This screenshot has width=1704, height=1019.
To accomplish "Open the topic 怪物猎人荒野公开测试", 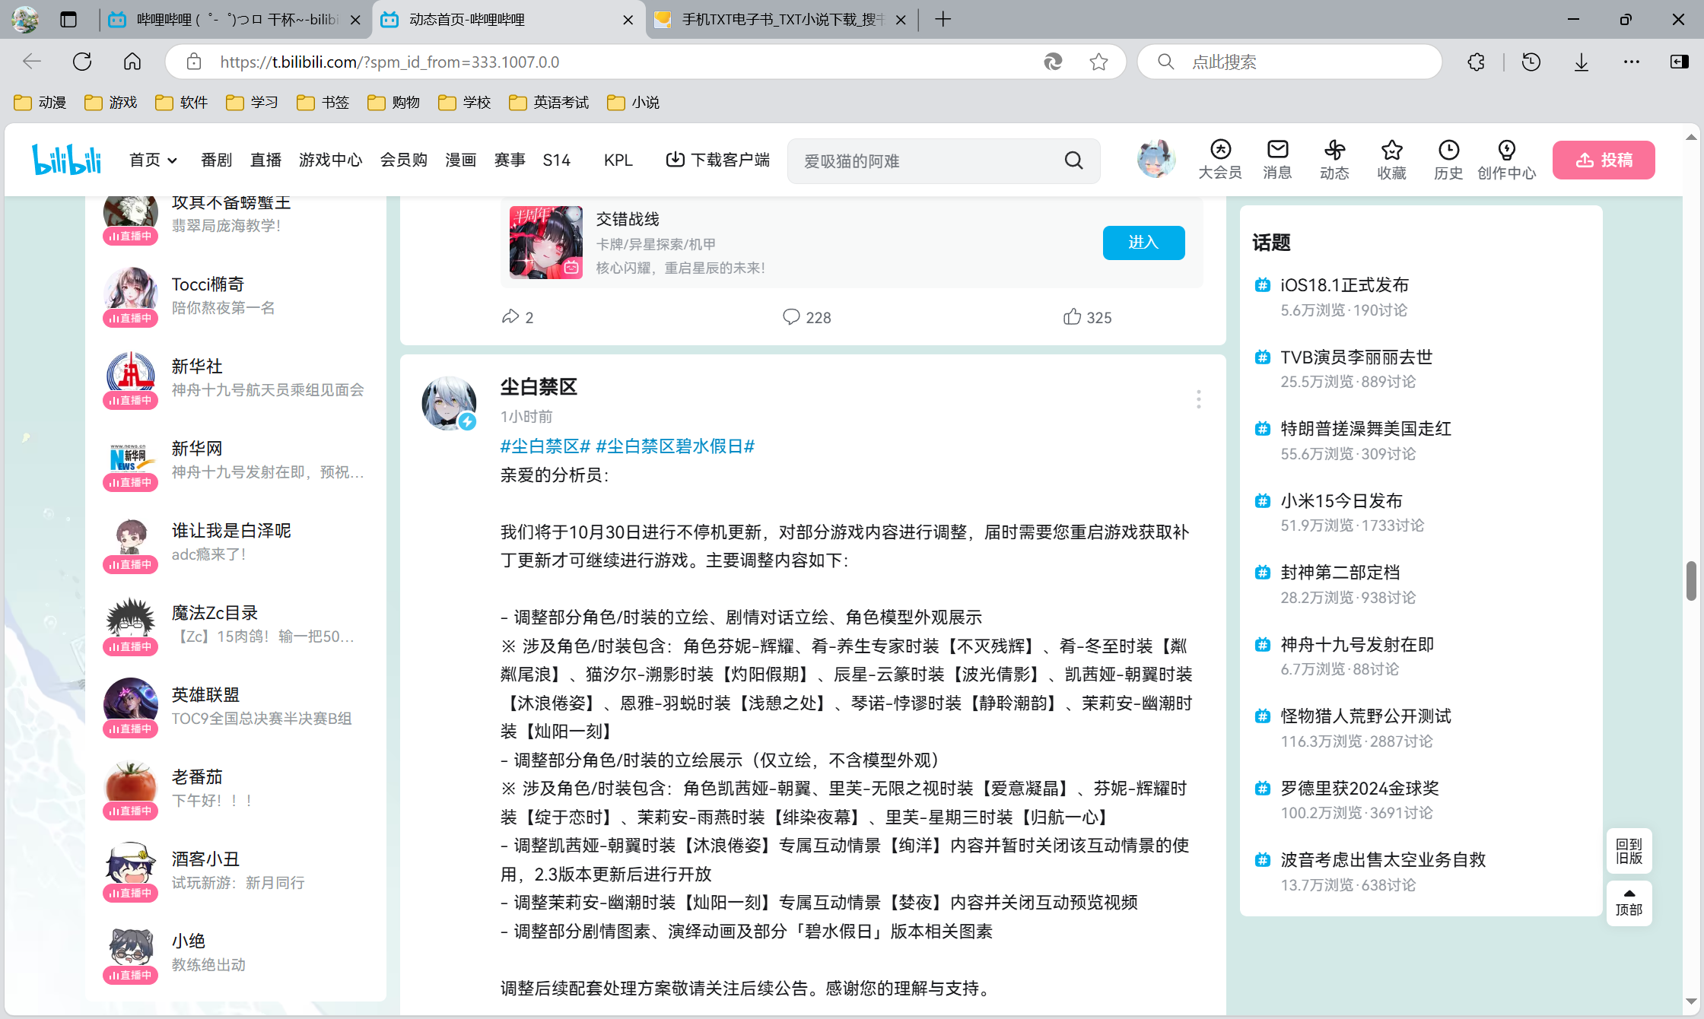I will click(1365, 716).
